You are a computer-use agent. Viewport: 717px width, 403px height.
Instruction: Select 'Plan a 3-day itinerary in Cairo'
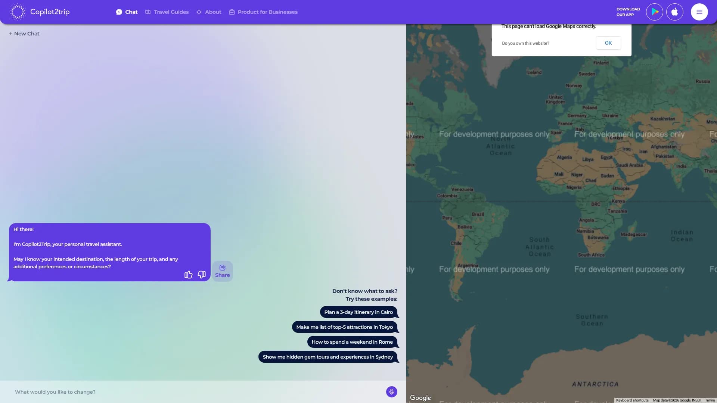358,312
